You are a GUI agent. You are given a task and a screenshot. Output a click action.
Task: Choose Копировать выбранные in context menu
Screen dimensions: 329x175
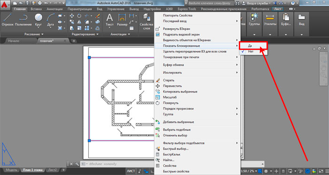point(197,91)
